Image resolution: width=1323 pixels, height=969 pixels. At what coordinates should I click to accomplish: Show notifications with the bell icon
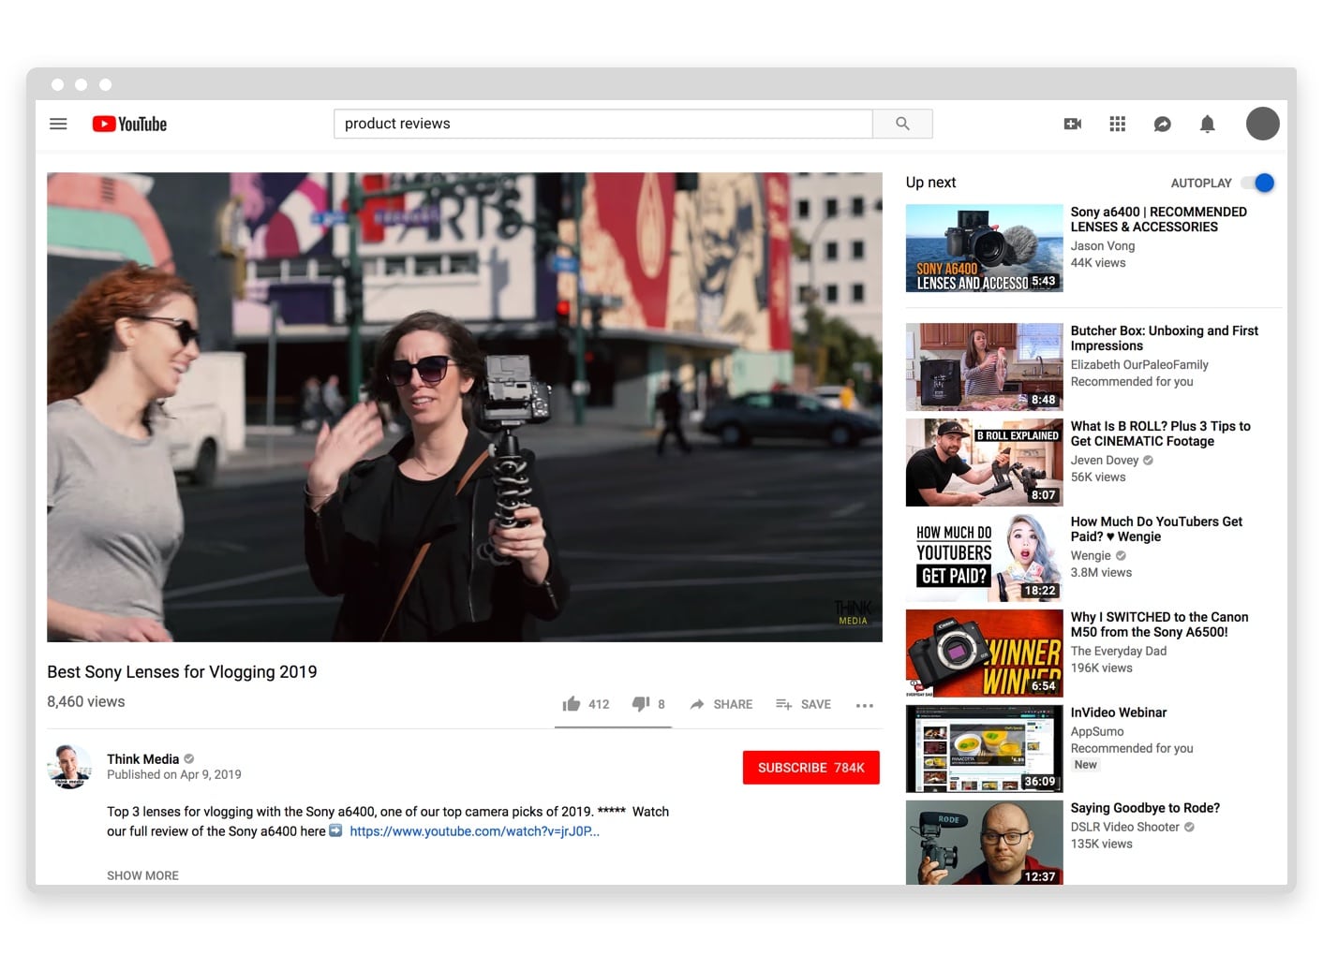(x=1207, y=124)
